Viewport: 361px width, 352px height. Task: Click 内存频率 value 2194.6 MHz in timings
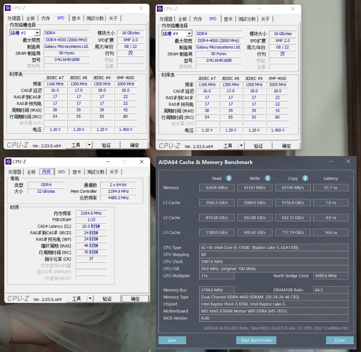[x=91, y=213]
